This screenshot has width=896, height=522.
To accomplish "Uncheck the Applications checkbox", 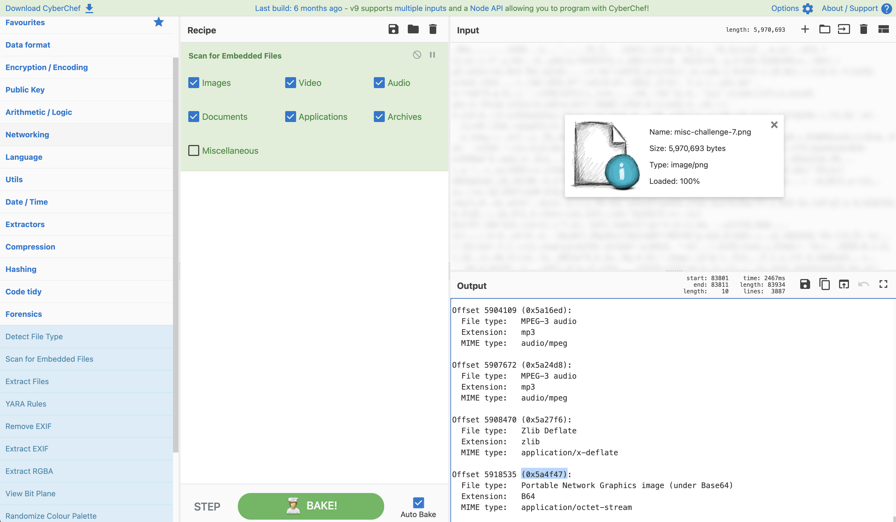I will coord(290,117).
